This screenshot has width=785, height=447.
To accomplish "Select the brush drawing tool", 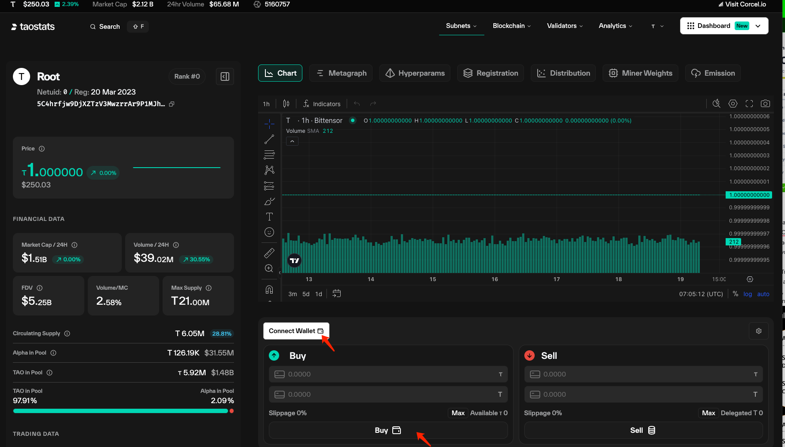I will click(269, 201).
